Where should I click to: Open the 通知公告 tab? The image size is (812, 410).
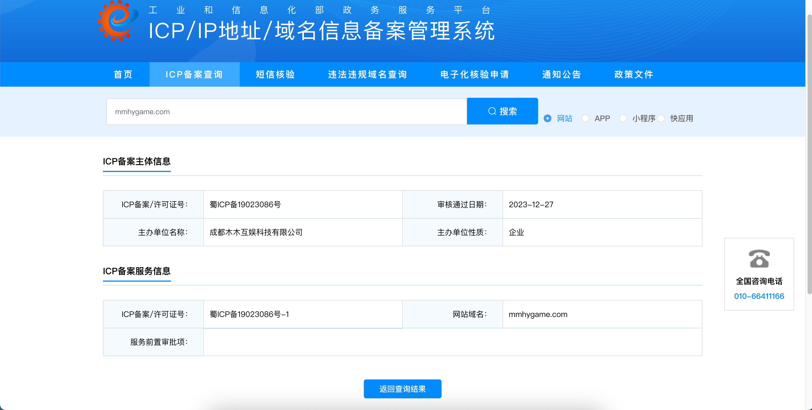click(561, 74)
